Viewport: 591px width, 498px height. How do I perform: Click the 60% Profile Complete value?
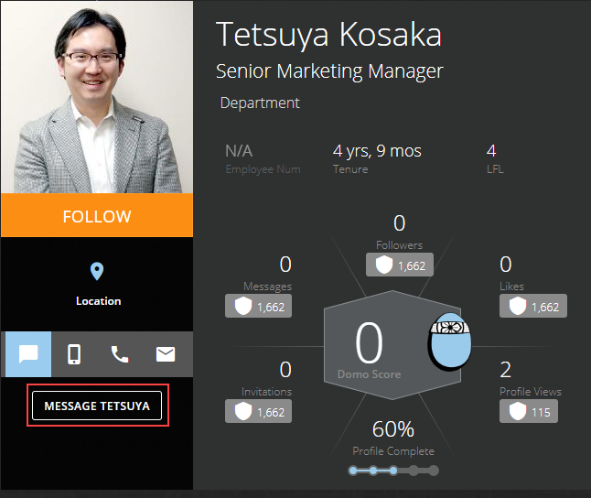393,429
